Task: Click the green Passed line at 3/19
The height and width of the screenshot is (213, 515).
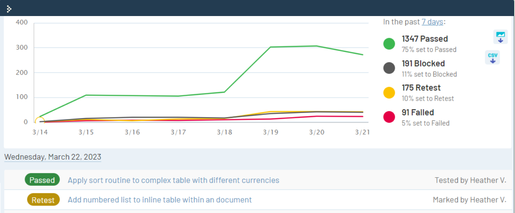Action: pos(271,47)
